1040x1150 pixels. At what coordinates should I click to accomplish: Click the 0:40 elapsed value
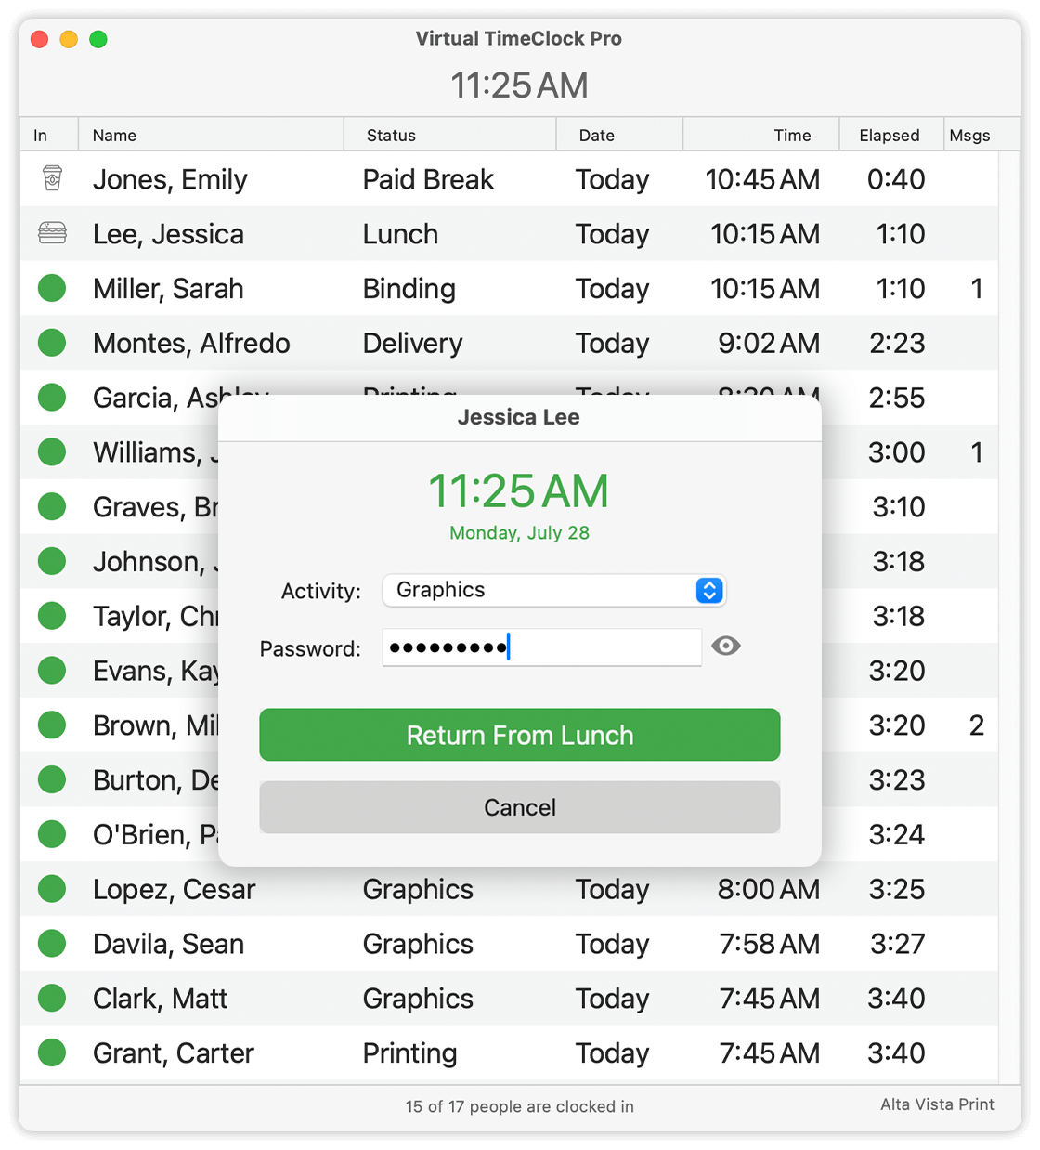point(896,179)
